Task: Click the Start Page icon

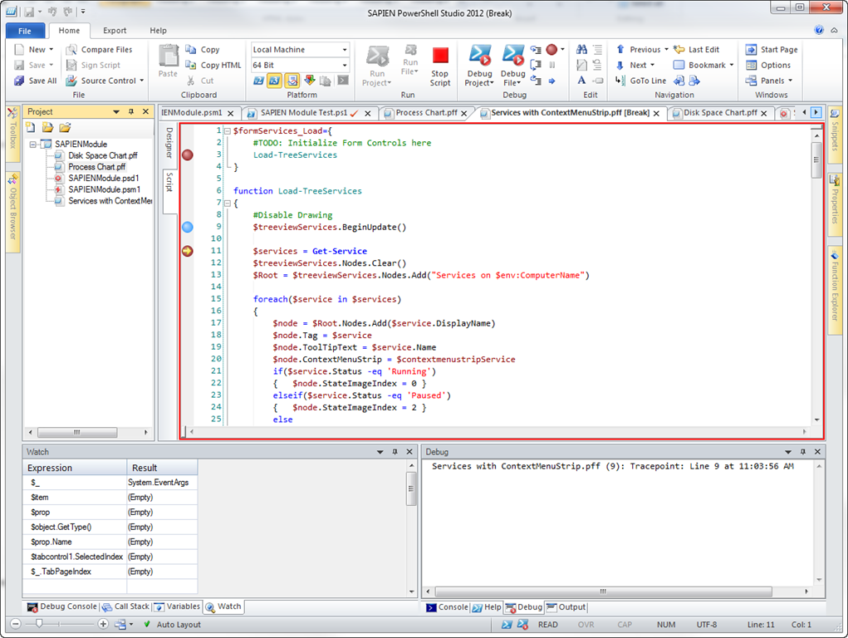Action: [751, 50]
